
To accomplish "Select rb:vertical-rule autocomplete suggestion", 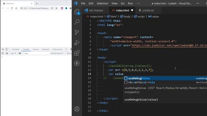I will [x=165, y=82].
